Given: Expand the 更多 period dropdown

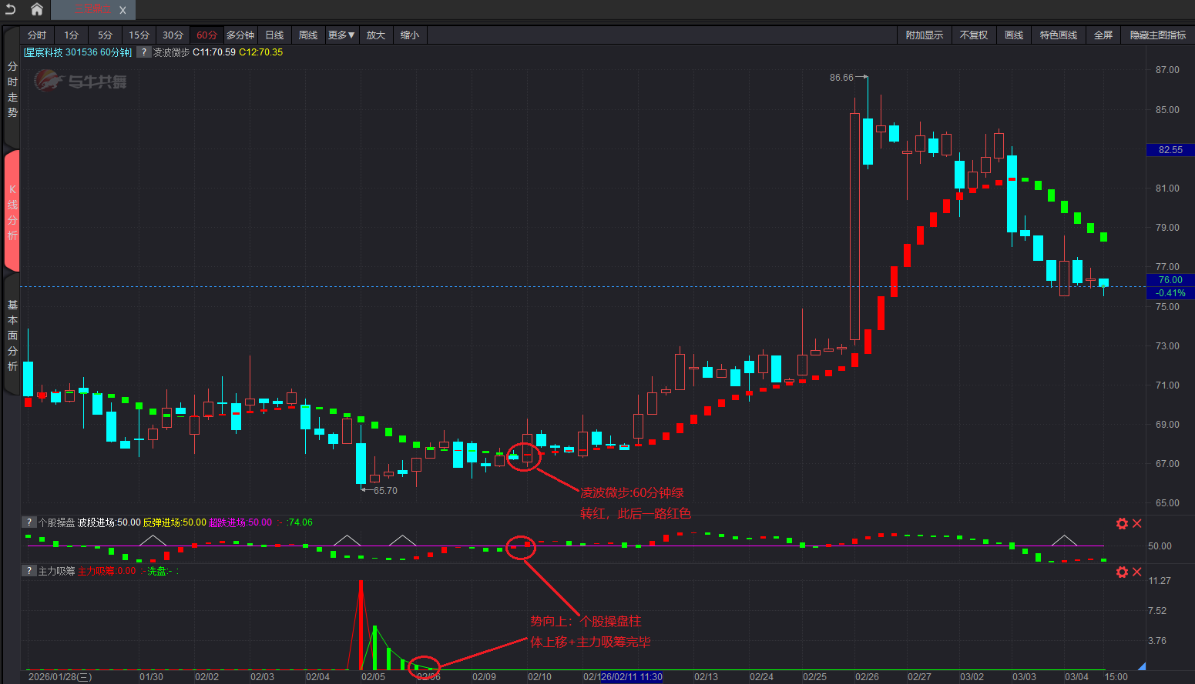Looking at the screenshot, I should point(341,35).
